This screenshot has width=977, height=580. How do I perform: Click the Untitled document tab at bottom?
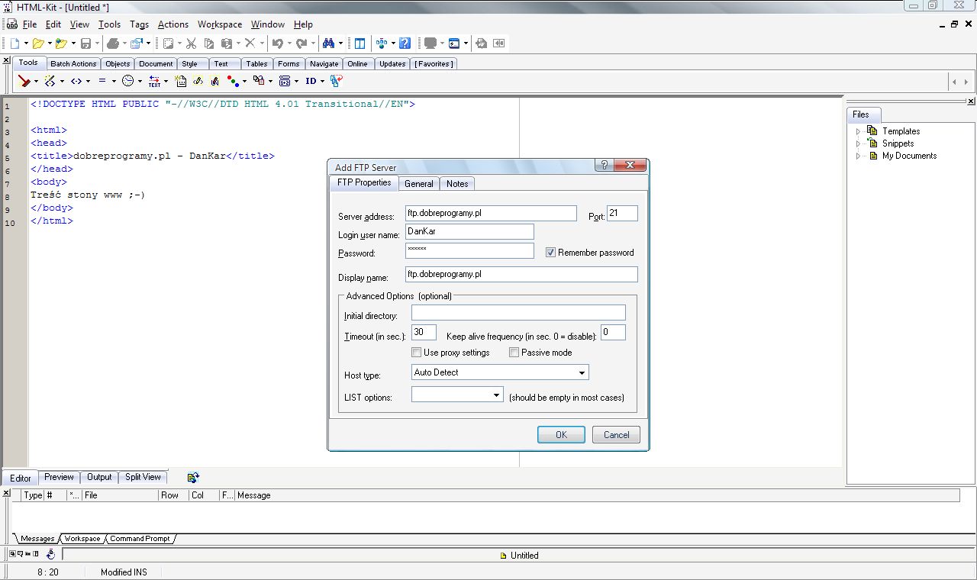click(519, 556)
